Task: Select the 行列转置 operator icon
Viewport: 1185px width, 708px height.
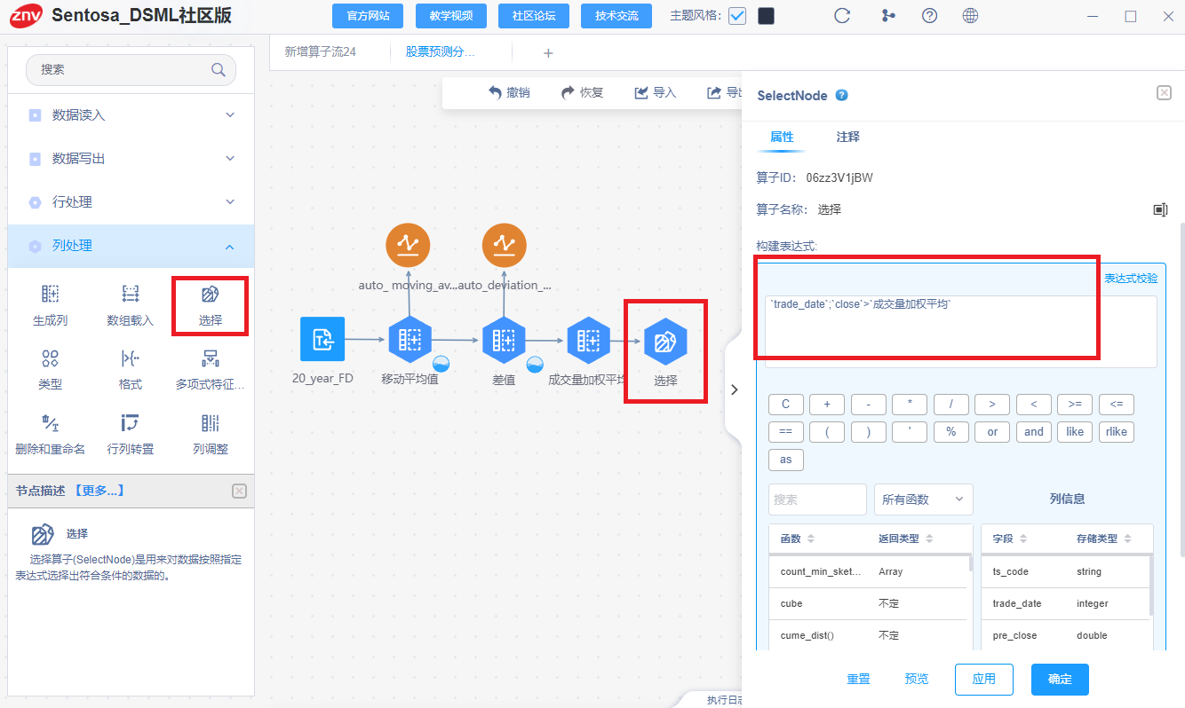Action: [x=131, y=422]
